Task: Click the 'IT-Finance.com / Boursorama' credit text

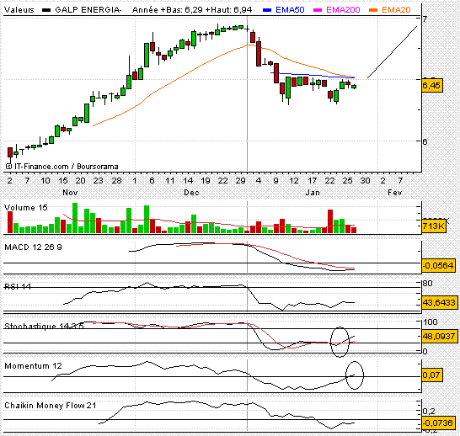Action: (67, 167)
